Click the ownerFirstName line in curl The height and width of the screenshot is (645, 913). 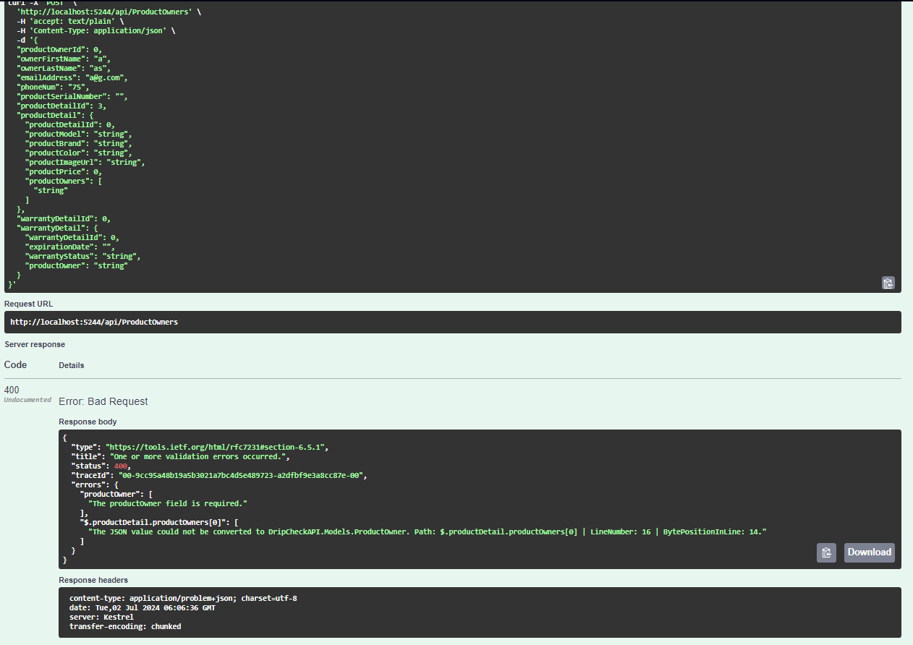(64, 59)
